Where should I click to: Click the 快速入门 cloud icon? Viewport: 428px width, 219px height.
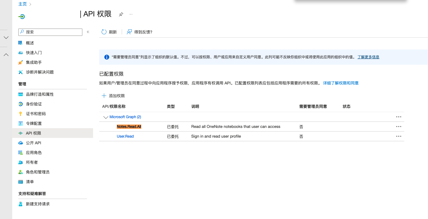[x=20, y=53]
